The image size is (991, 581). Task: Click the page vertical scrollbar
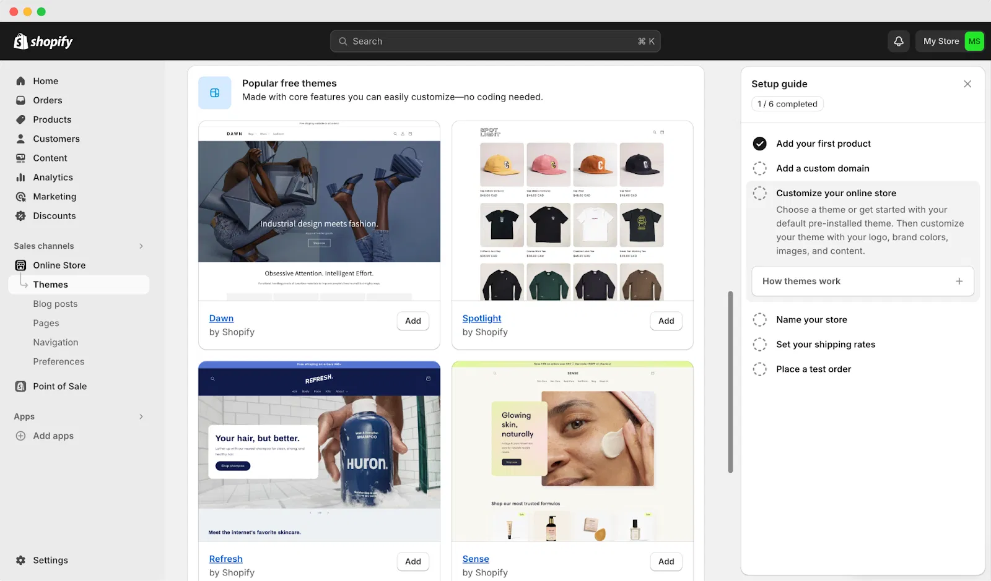click(730, 382)
